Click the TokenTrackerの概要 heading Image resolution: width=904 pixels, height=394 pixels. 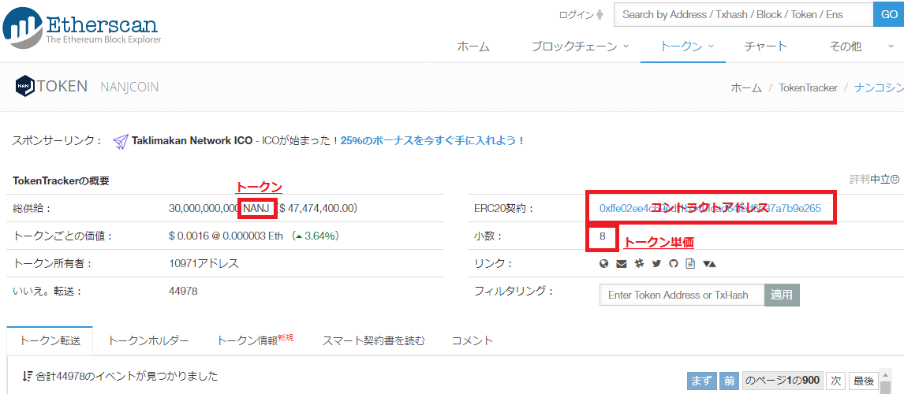(x=61, y=181)
